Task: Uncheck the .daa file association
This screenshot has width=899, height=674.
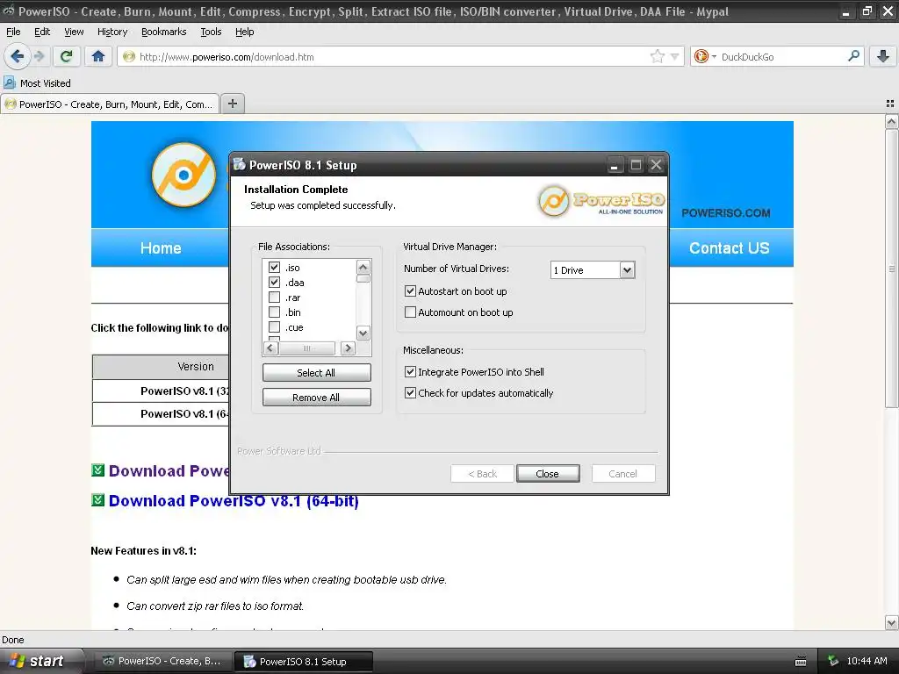Action: click(x=274, y=282)
